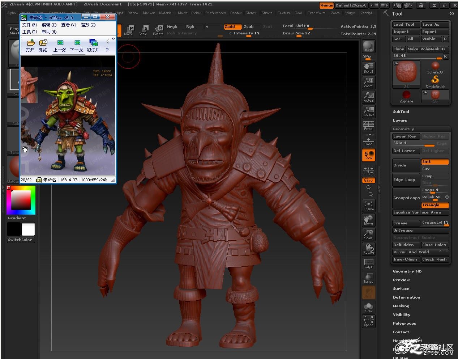Toggle PolyF polyframe display

(368, 263)
